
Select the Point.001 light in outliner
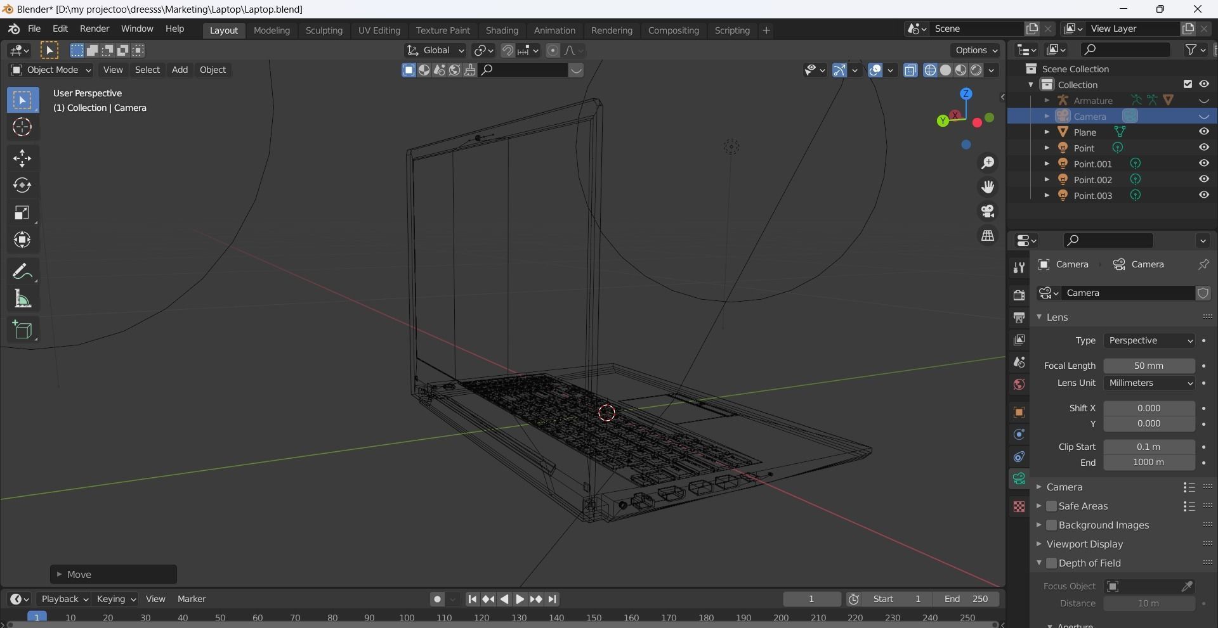pyautogui.click(x=1092, y=164)
